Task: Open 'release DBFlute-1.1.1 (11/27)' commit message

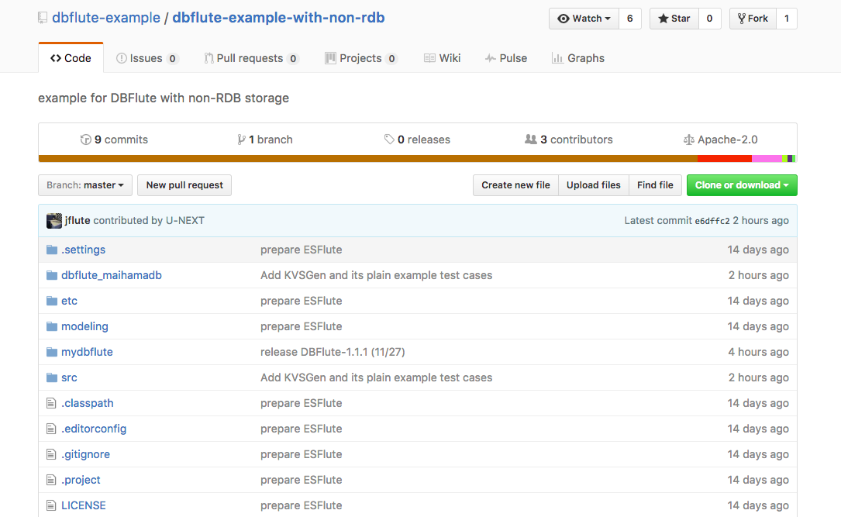Action: point(333,352)
